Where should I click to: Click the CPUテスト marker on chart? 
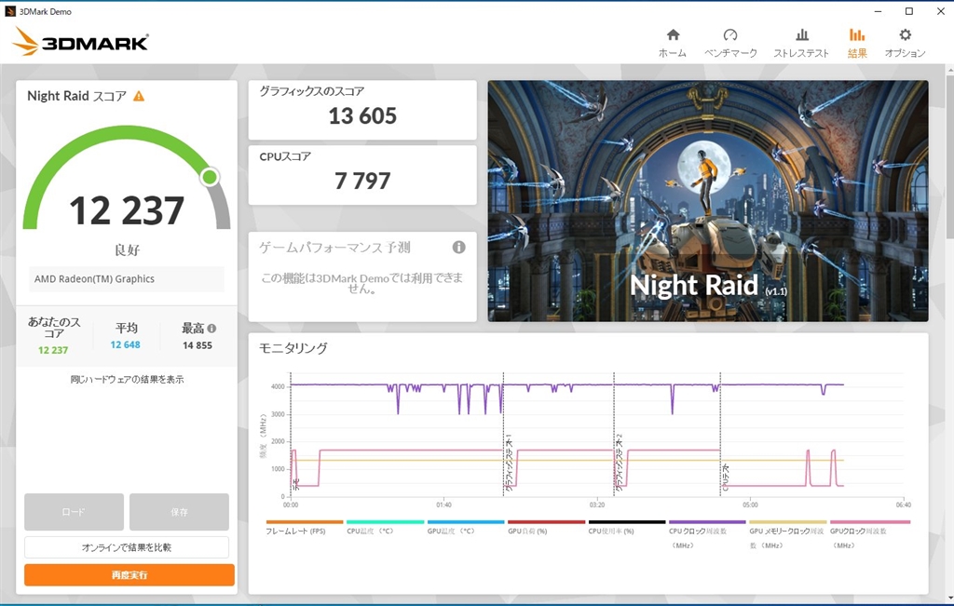tap(726, 477)
